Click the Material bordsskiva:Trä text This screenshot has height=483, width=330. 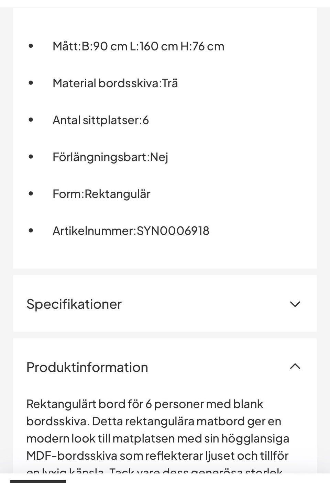[x=115, y=83]
